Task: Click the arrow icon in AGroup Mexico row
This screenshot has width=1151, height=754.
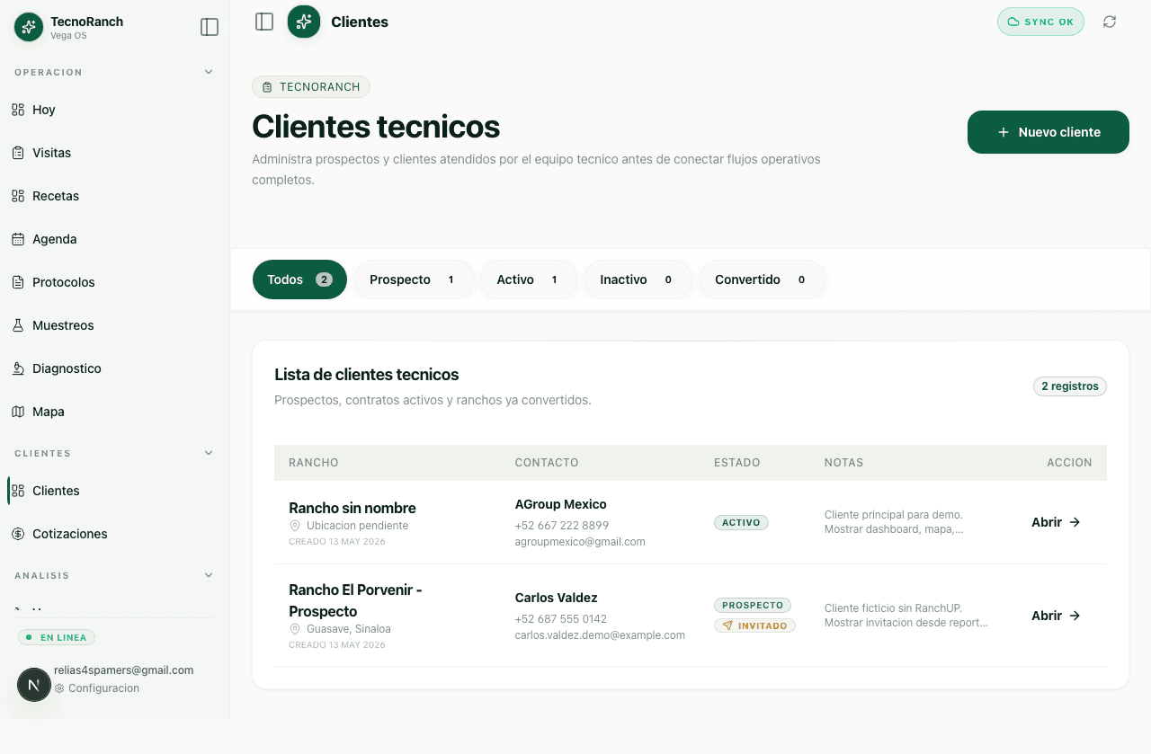Action: coord(1074,522)
